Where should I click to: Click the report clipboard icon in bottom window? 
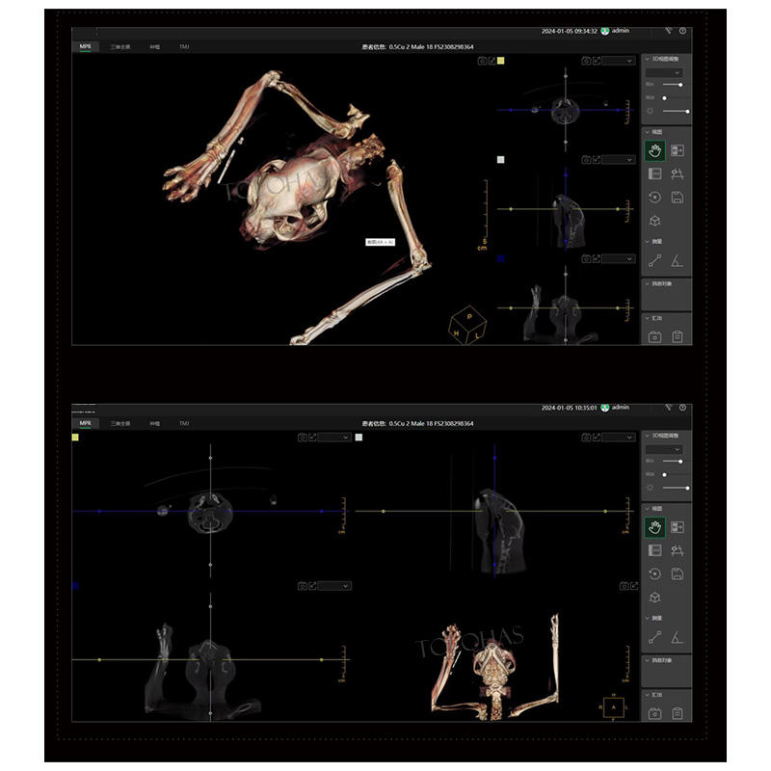[x=678, y=713]
